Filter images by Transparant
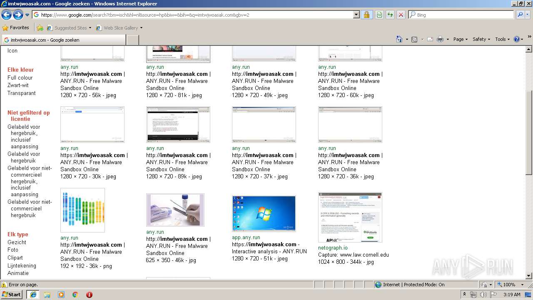This screenshot has width=533, height=300. click(x=22, y=93)
